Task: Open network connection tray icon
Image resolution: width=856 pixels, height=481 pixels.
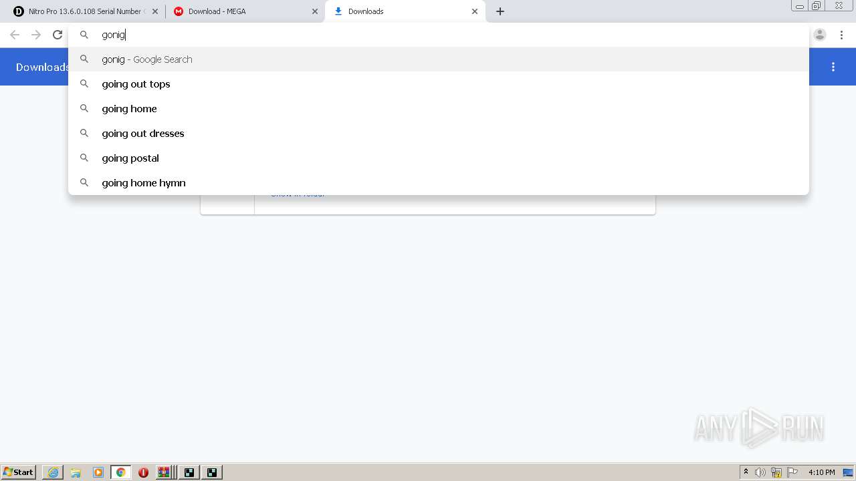Action: coord(776,472)
